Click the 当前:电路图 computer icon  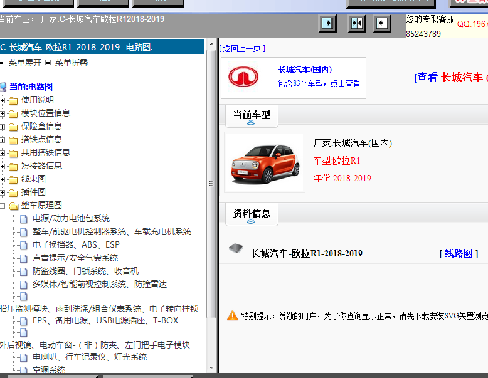pos(3,87)
